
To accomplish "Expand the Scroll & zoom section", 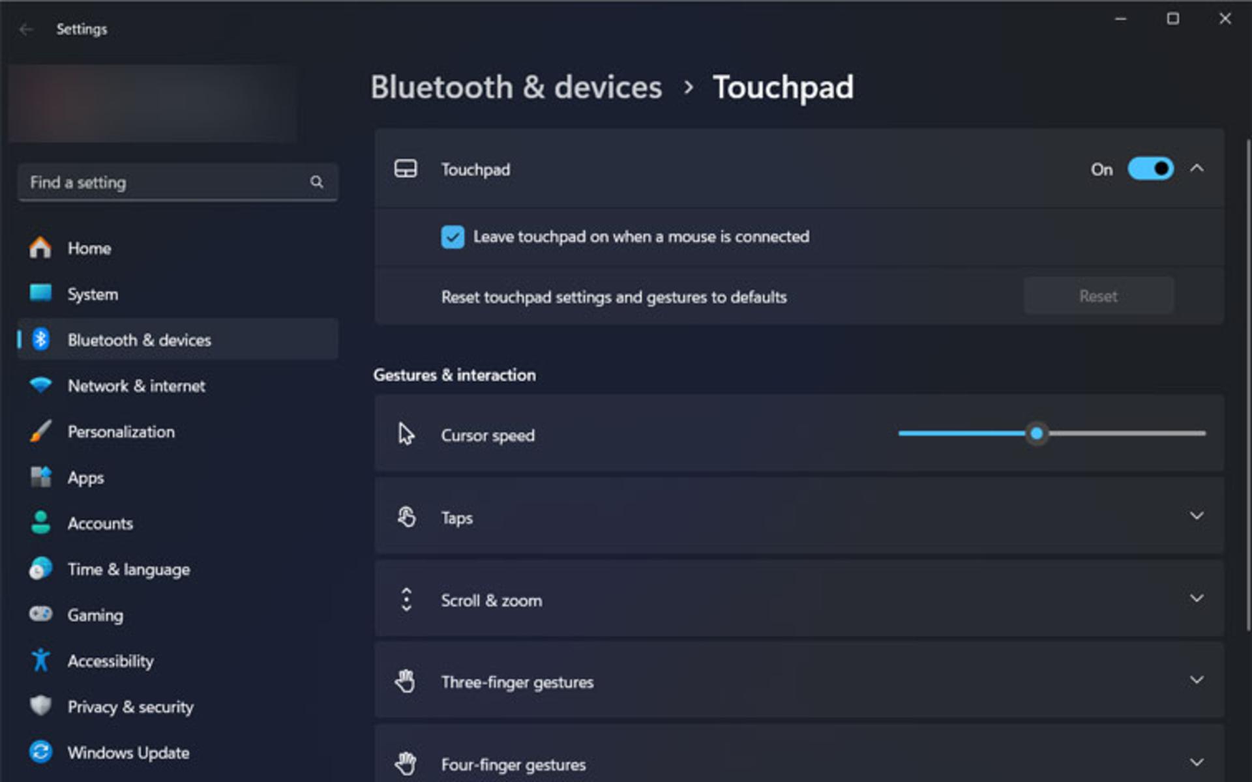I will coord(799,600).
